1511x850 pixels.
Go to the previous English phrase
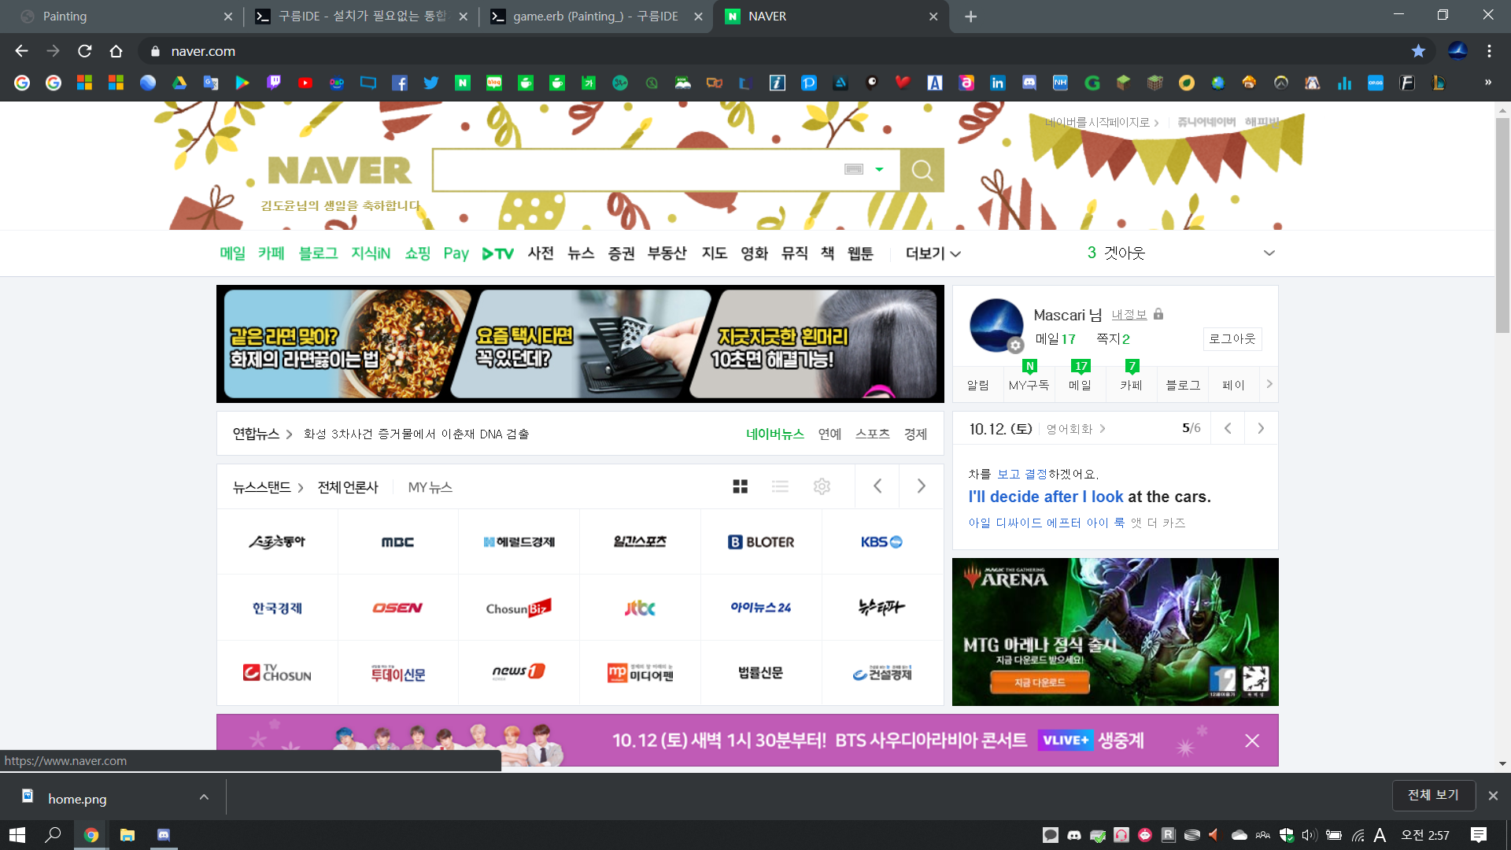click(1228, 428)
